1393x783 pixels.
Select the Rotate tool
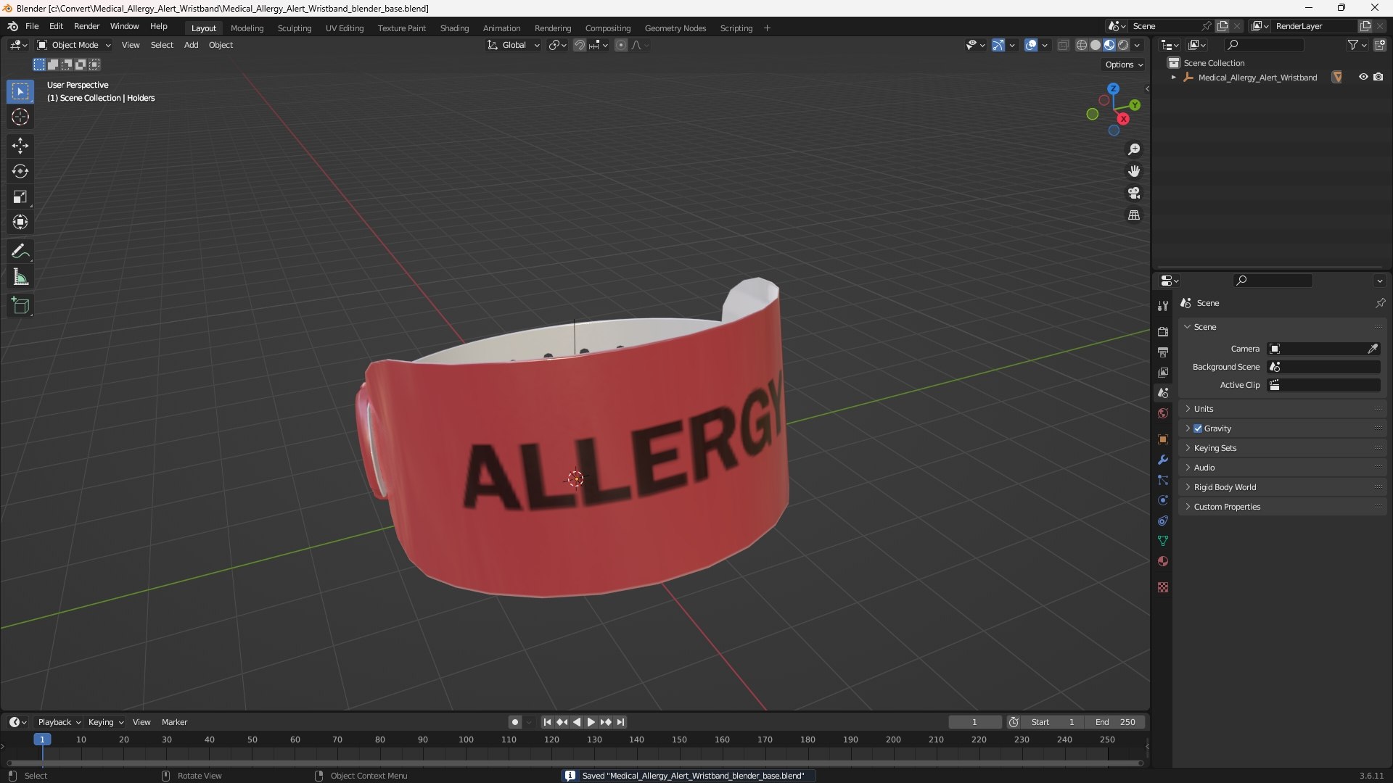pyautogui.click(x=20, y=171)
